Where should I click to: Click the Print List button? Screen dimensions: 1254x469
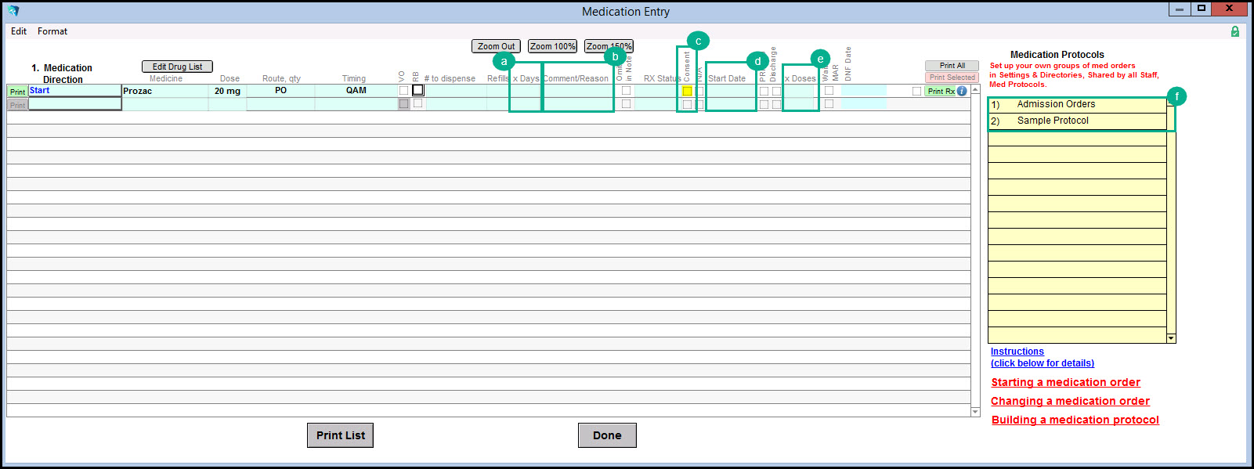click(x=340, y=435)
